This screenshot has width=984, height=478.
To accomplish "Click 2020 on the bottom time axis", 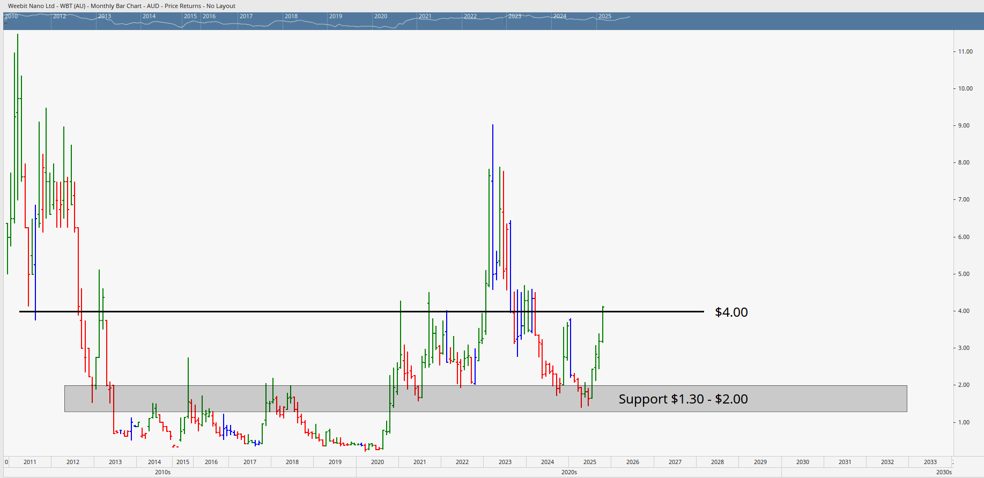I will 378,462.
